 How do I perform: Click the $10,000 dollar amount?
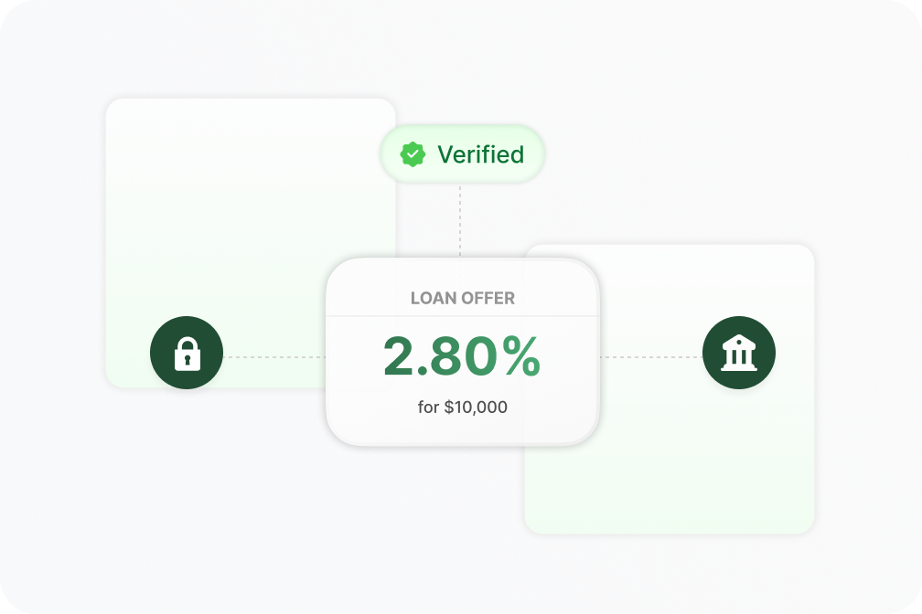pos(476,408)
